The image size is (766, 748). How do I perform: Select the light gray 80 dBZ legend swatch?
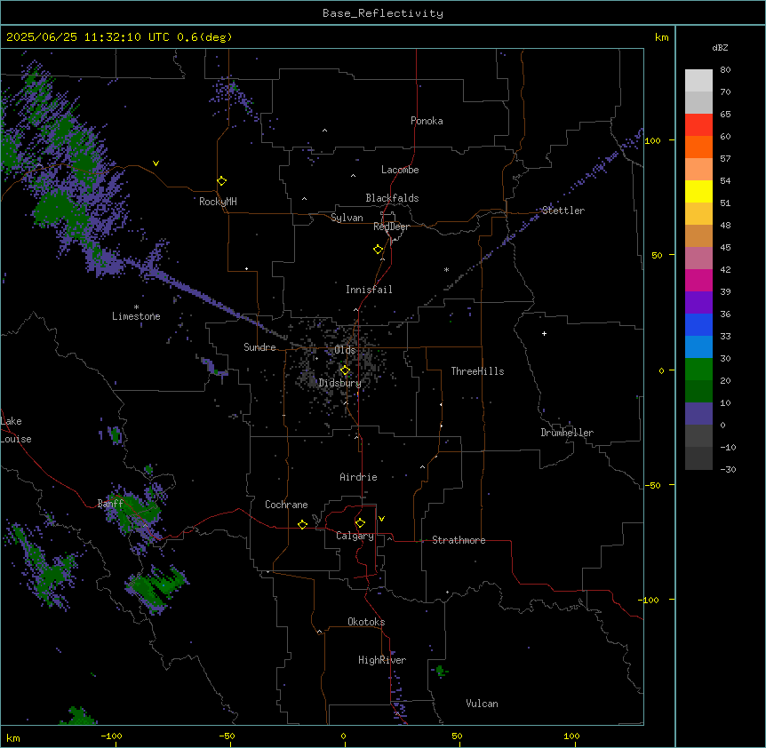(x=698, y=81)
